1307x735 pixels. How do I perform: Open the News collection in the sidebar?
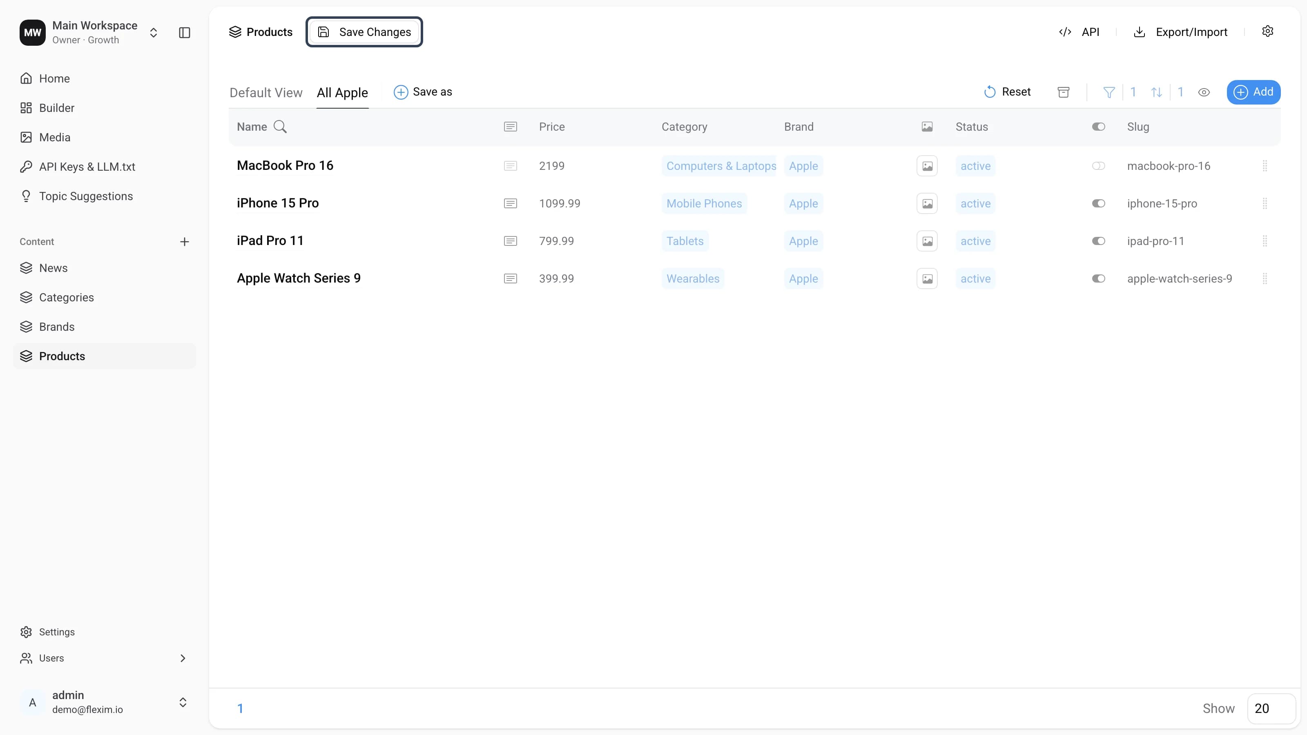[x=105, y=268]
